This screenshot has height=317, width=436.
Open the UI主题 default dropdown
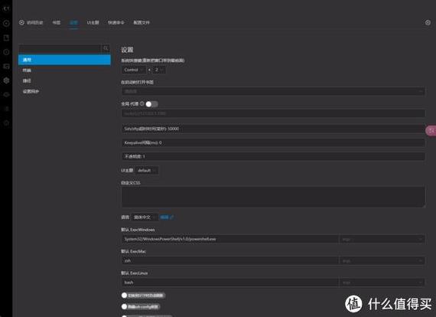click(x=147, y=170)
